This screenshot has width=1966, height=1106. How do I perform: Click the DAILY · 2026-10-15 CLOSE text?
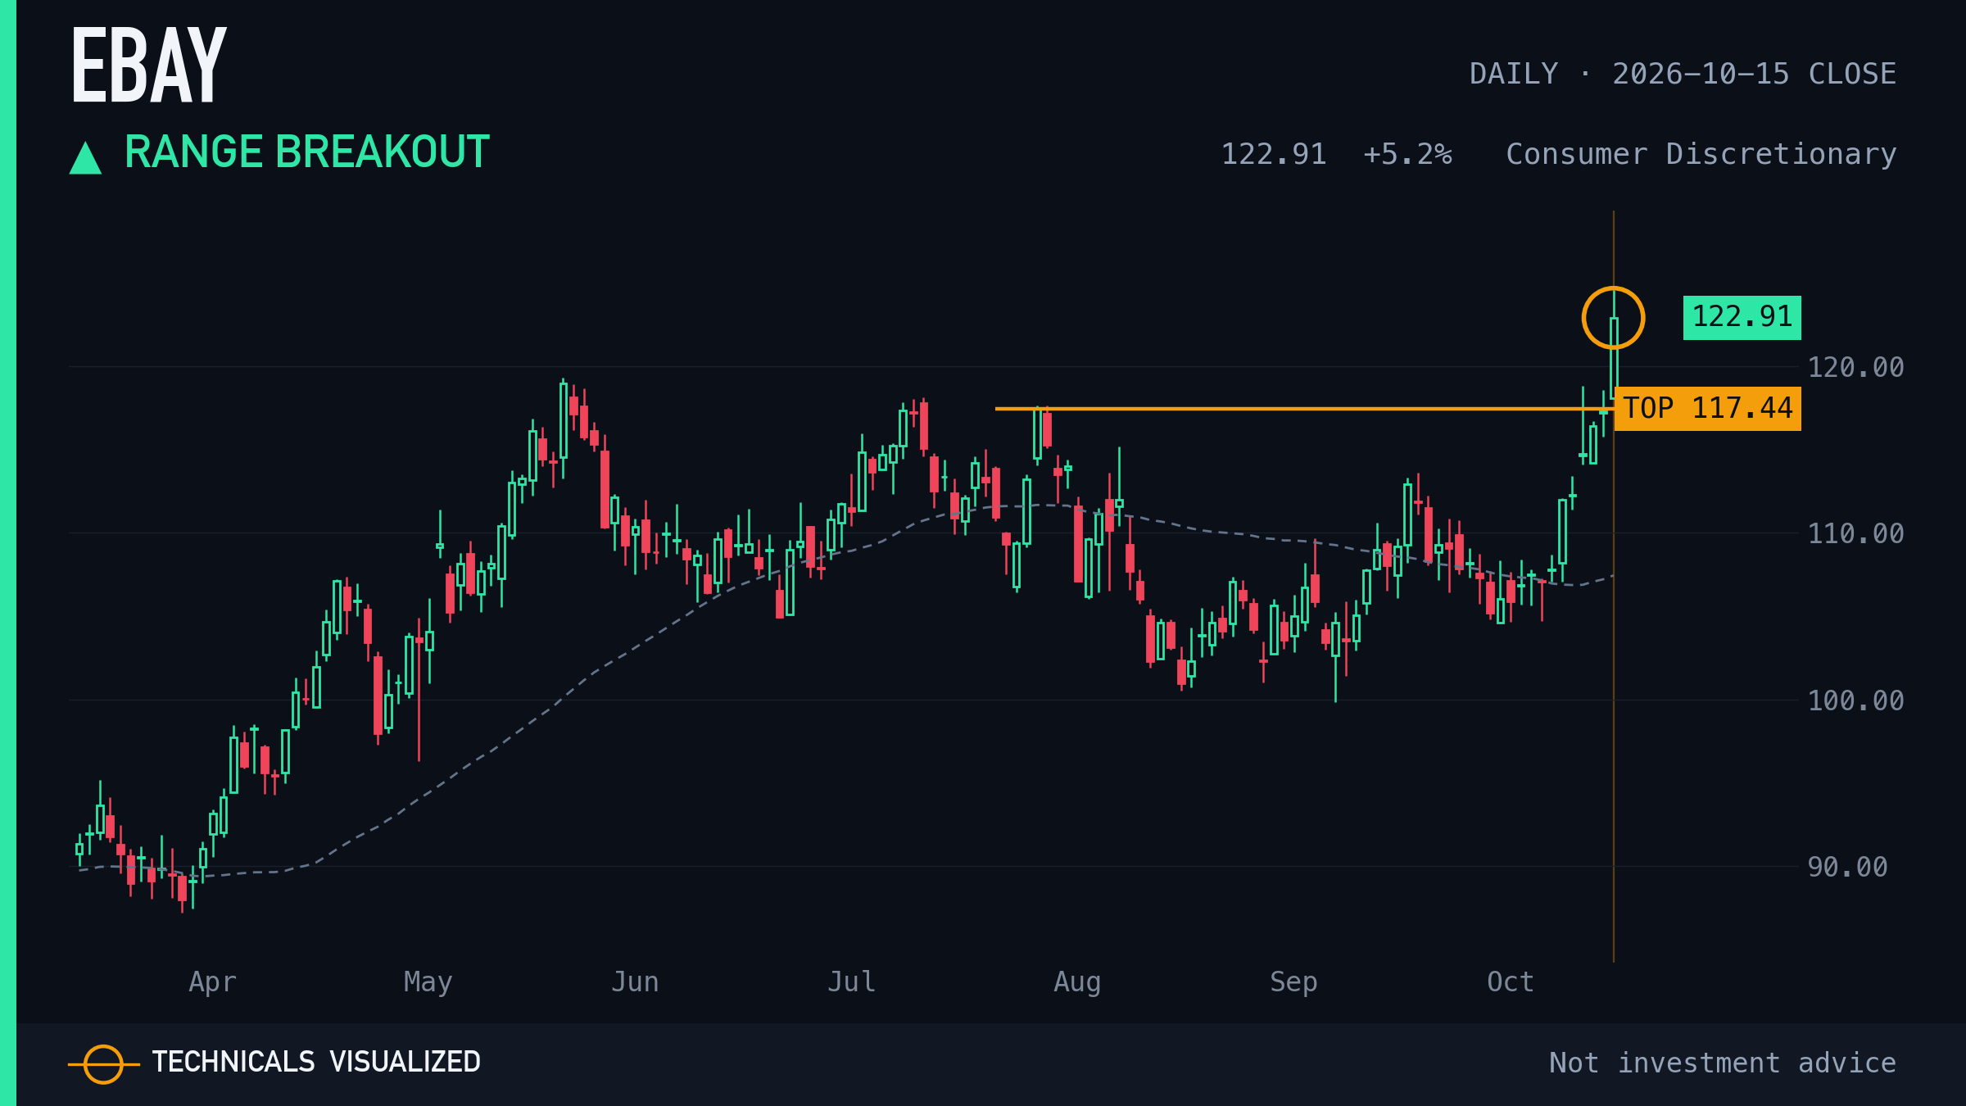tap(1683, 74)
